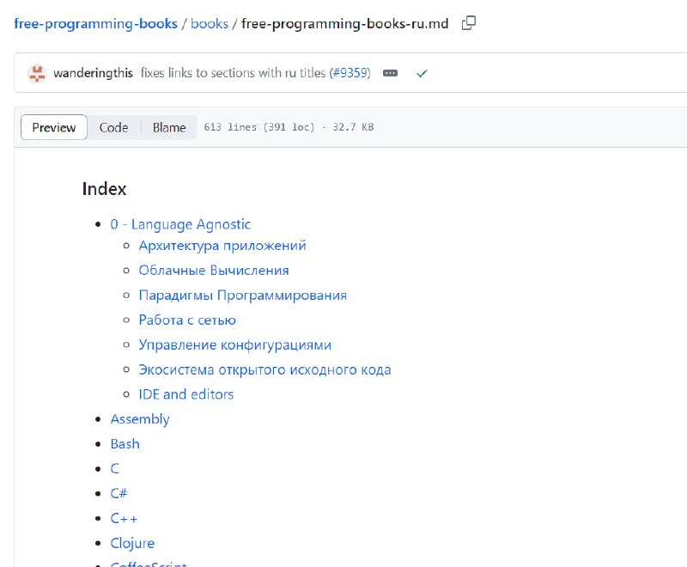This screenshot has width=687, height=567.
Task: Click the green commit status checkmark
Action: click(x=422, y=74)
